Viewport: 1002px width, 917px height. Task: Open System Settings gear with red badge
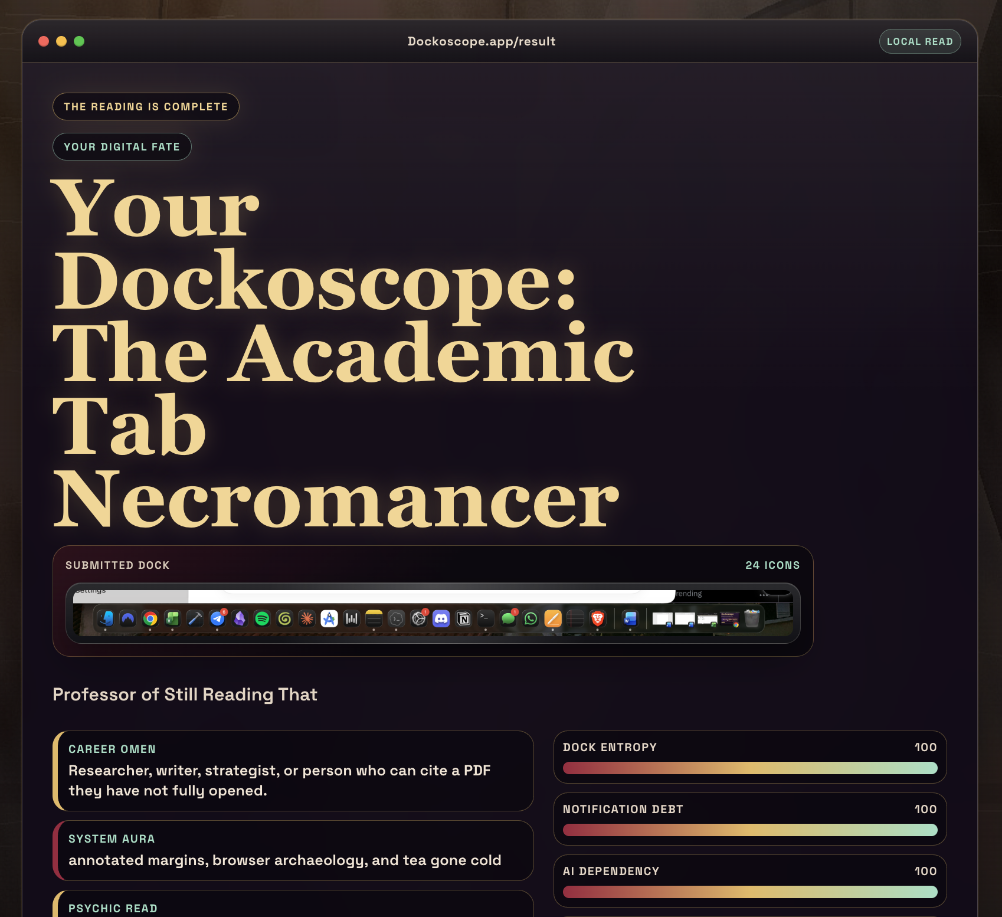click(x=419, y=618)
